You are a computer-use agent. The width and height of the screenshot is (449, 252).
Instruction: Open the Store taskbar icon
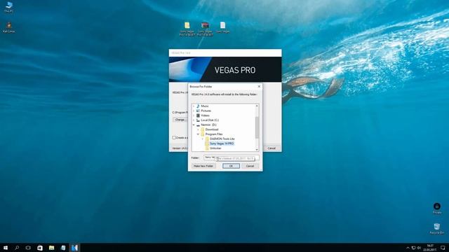(40, 248)
